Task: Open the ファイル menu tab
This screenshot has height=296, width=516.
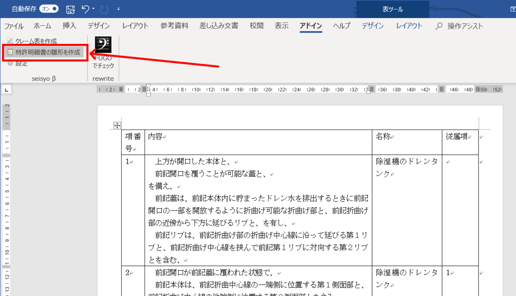Action: pos(14,26)
